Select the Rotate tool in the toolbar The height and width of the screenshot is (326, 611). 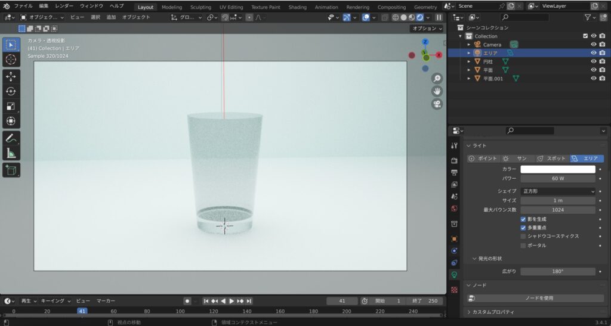point(11,91)
